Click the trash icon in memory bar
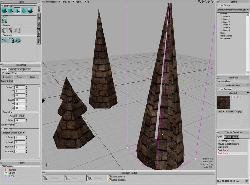Image resolution: width=250 pixels, height=185 pixels. pos(247,181)
